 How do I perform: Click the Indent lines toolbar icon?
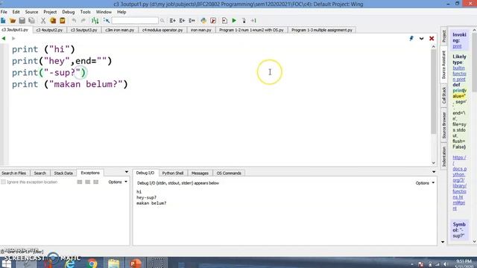tap(172, 20)
